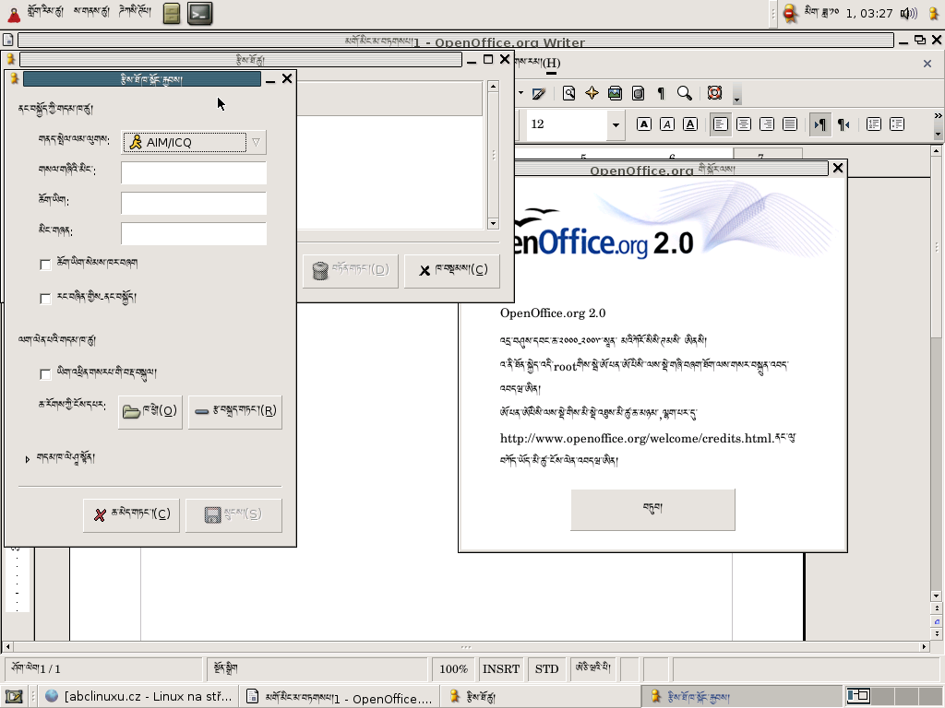Click Close (C) button in accounts window

pyautogui.click(x=452, y=270)
